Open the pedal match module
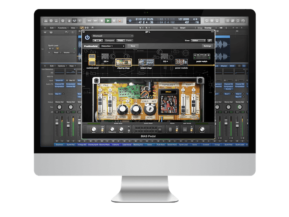The height and width of the screenshot is (217, 289). coord(202,56)
